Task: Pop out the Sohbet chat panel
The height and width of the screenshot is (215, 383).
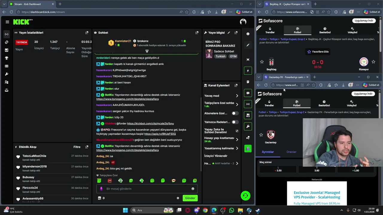Action: click(197, 33)
